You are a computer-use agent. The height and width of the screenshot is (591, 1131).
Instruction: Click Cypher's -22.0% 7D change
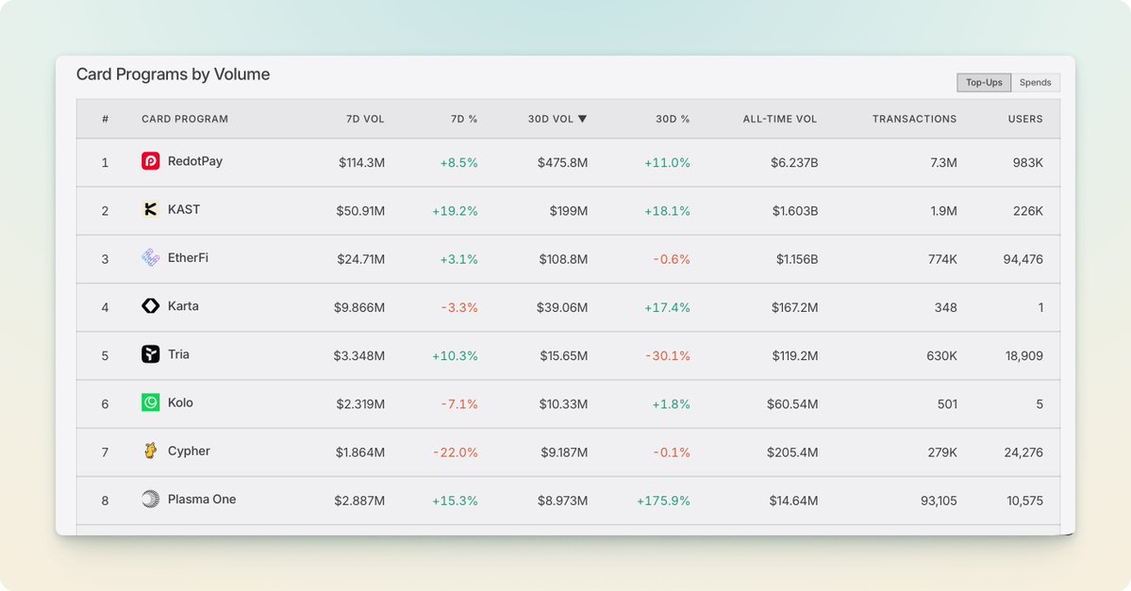coord(456,452)
